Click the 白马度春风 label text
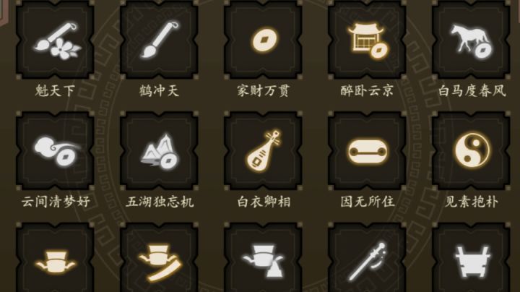Screen dimensions: 520x292 click(472, 90)
